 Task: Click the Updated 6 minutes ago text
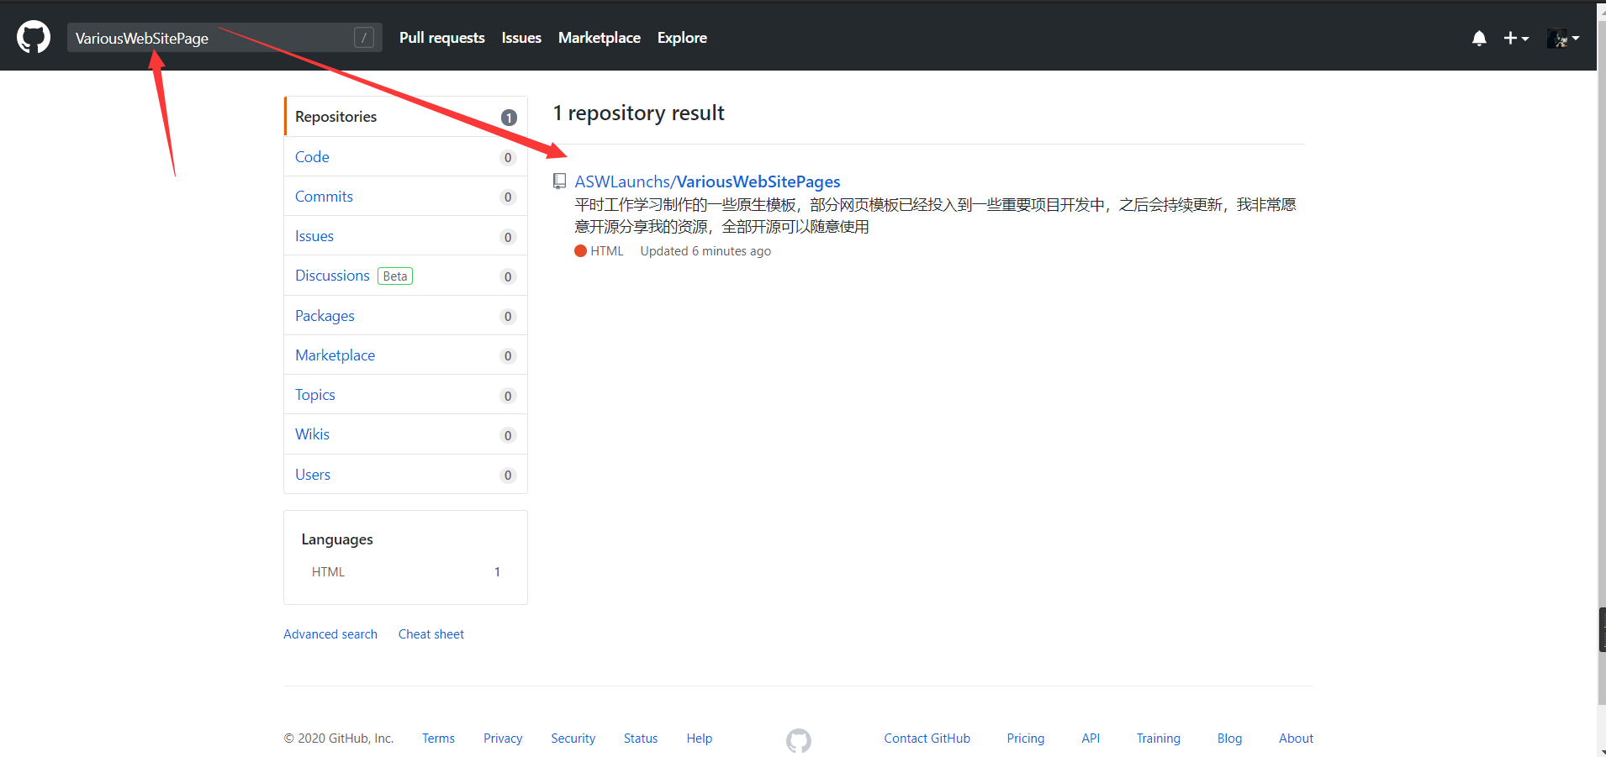tap(705, 251)
